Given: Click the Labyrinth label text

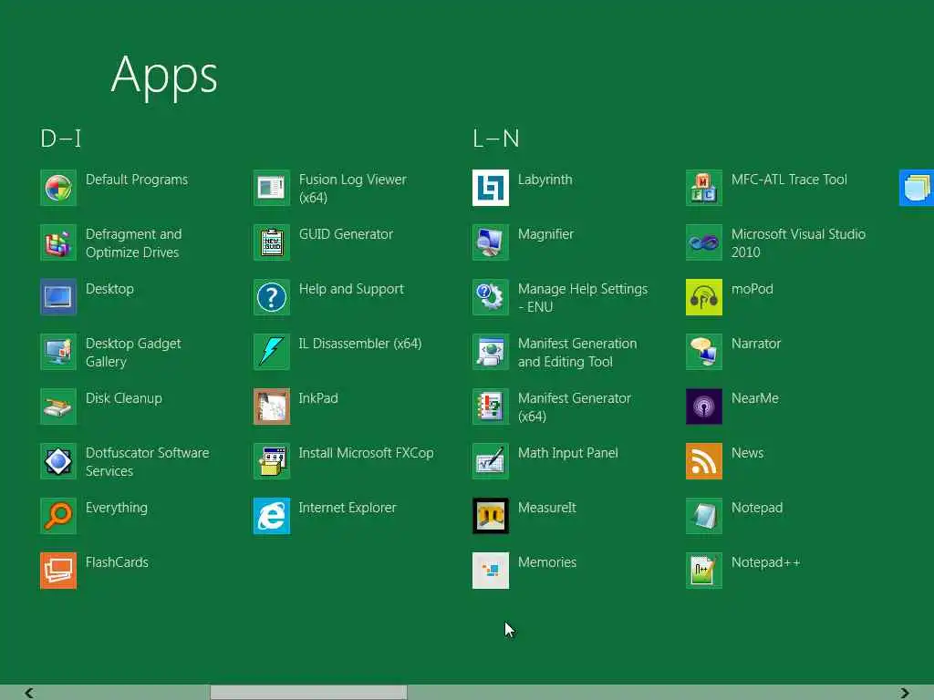Looking at the screenshot, I should tap(545, 180).
